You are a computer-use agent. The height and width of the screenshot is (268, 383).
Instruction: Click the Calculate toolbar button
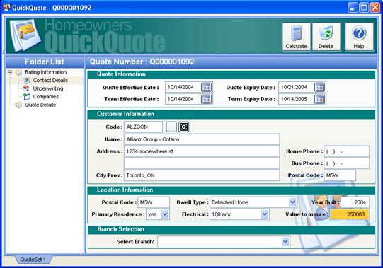[297, 37]
